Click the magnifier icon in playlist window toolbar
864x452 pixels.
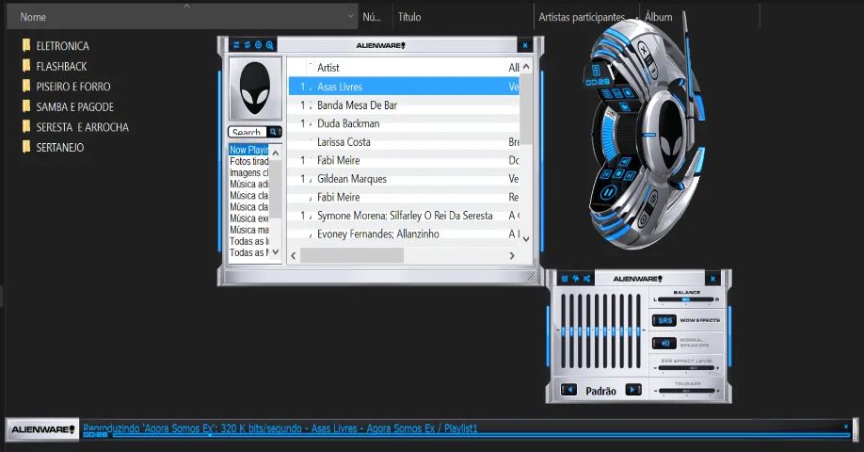[x=269, y=45]
